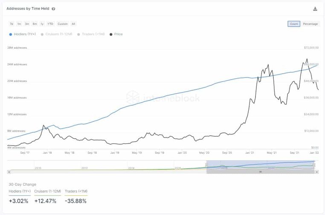Viewport: 325px width, 215px height.
Task: Hide the Price line series
Action: [x=116, y=34]
